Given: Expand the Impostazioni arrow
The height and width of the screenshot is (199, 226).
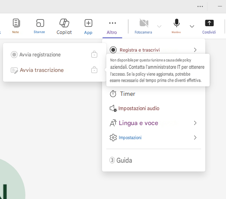Looking at the screenshot, I should click(195, 138).
